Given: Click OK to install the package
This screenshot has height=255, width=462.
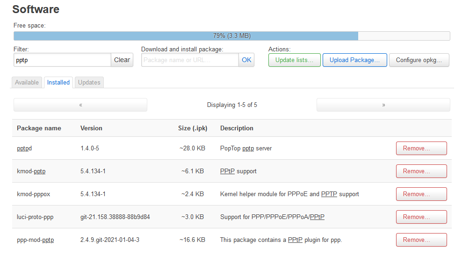Looking at the screenshot, I should (246, 60).
